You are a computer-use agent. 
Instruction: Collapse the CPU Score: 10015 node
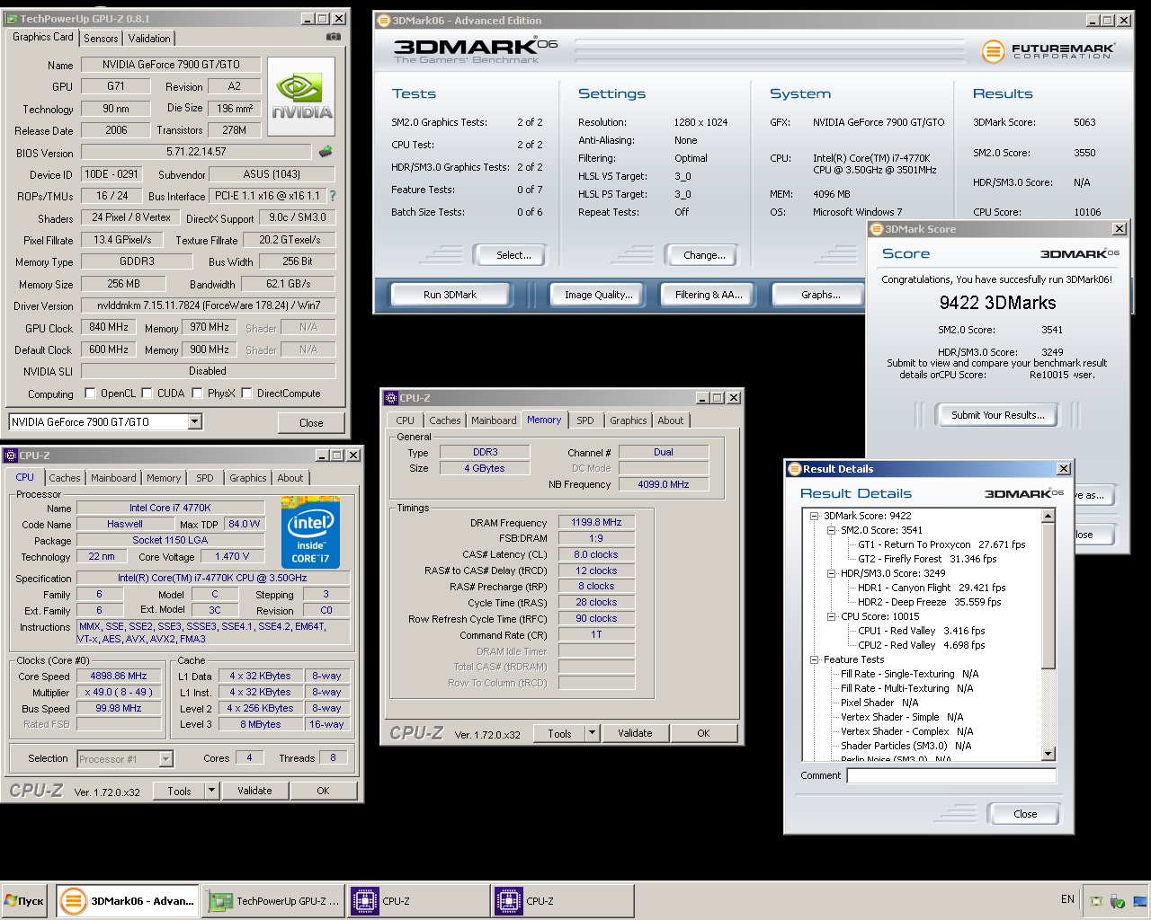[x=831, y=616]
